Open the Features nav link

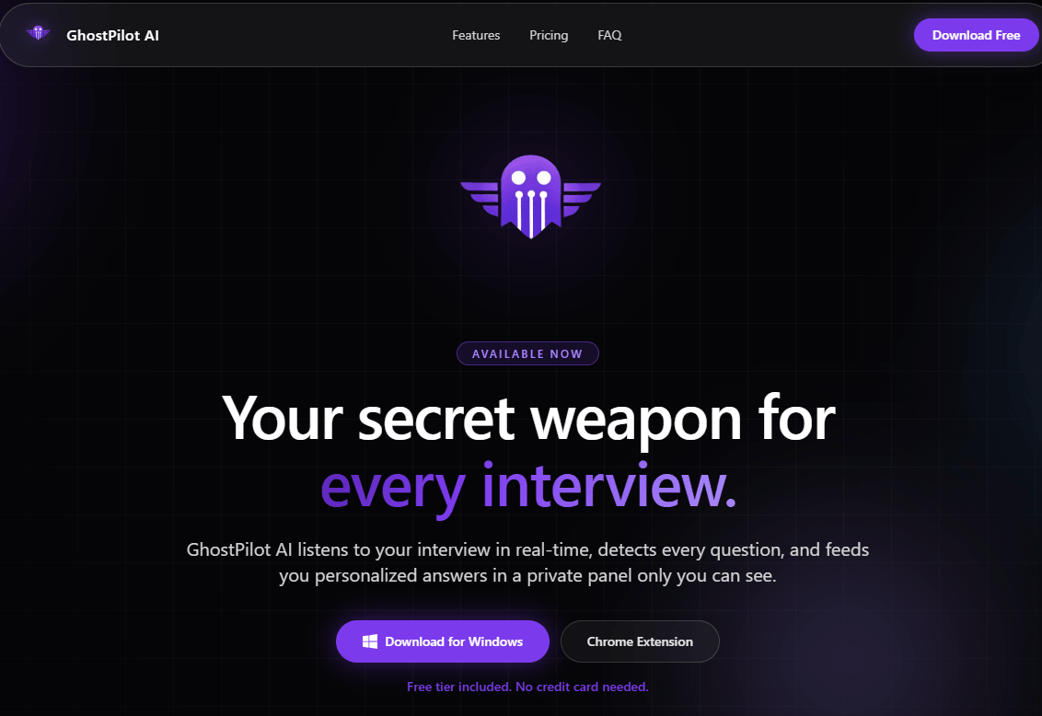pyautogui.click(x=476, y=35)
